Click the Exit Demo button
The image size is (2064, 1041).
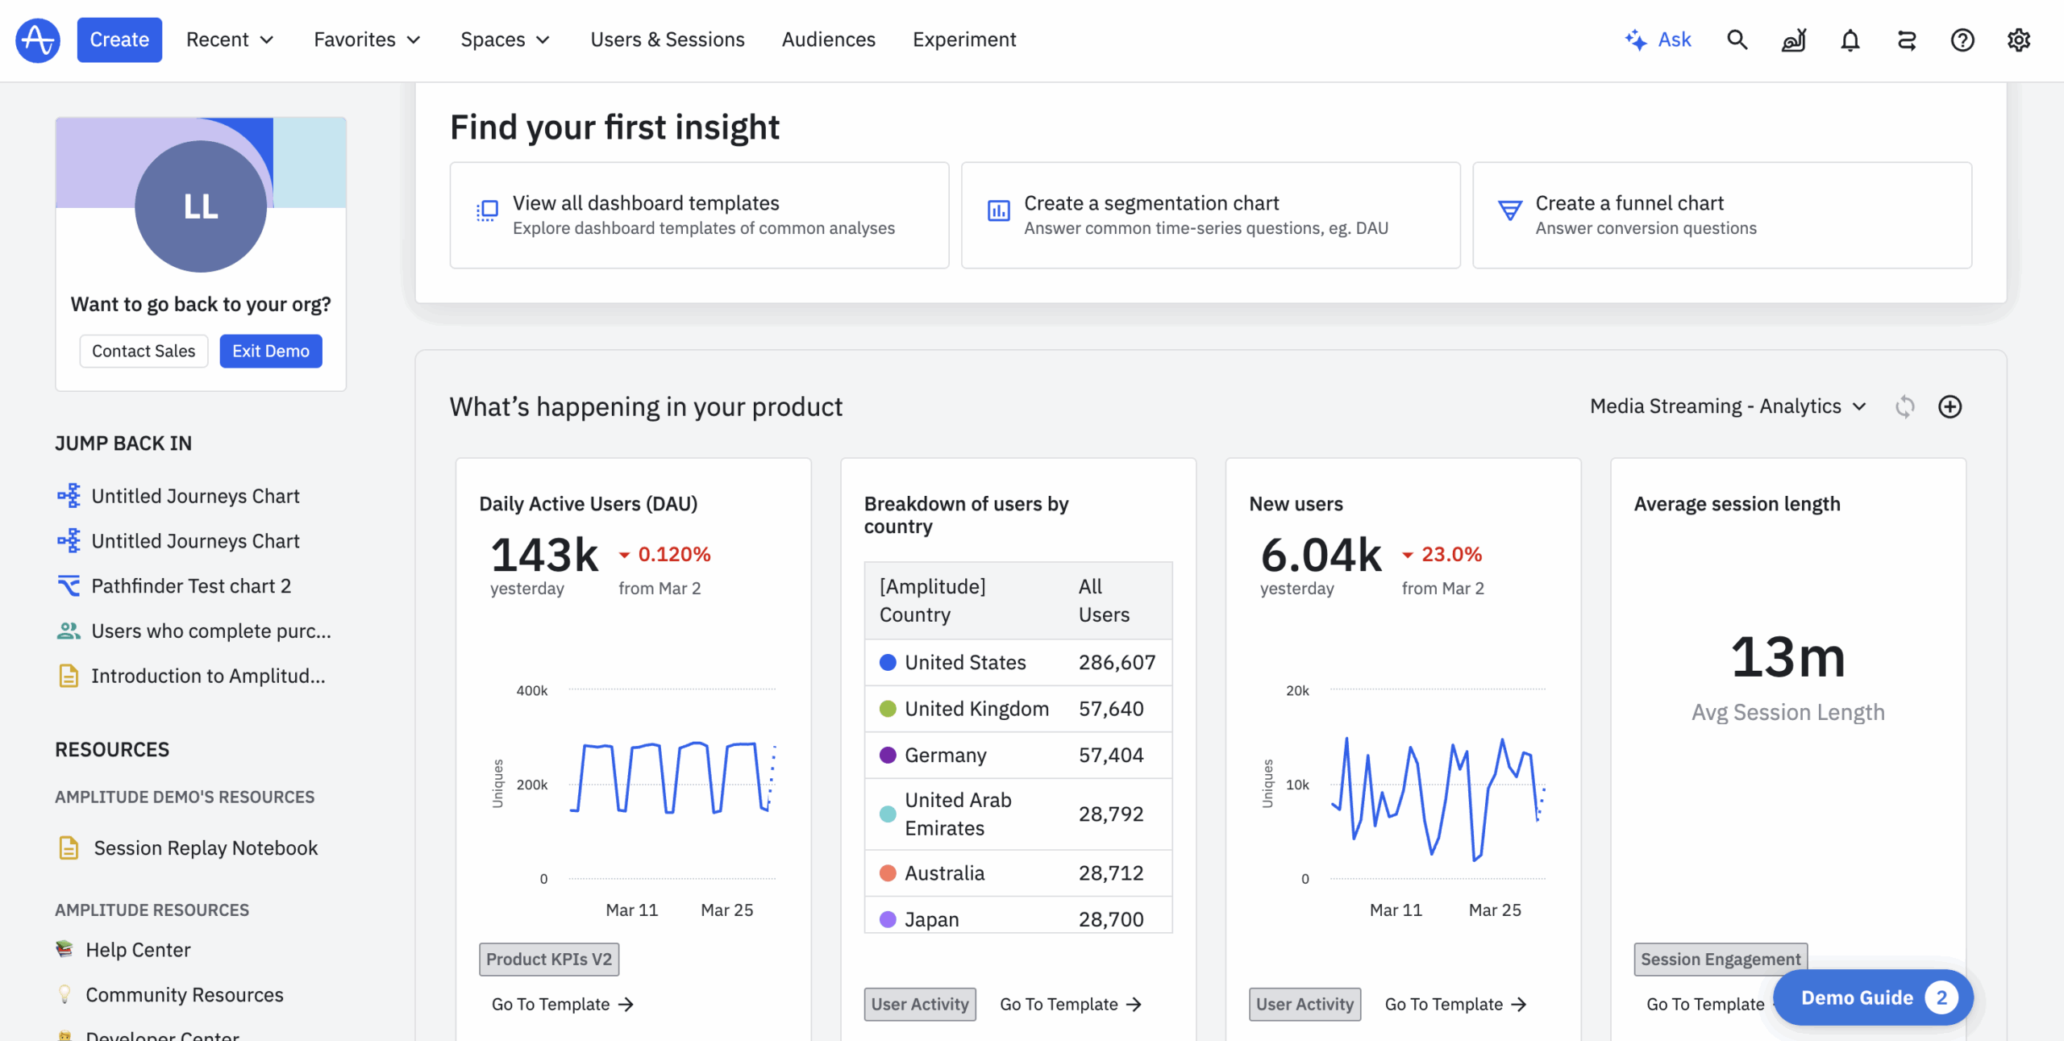pyautogui.click(x=271, y=351)
